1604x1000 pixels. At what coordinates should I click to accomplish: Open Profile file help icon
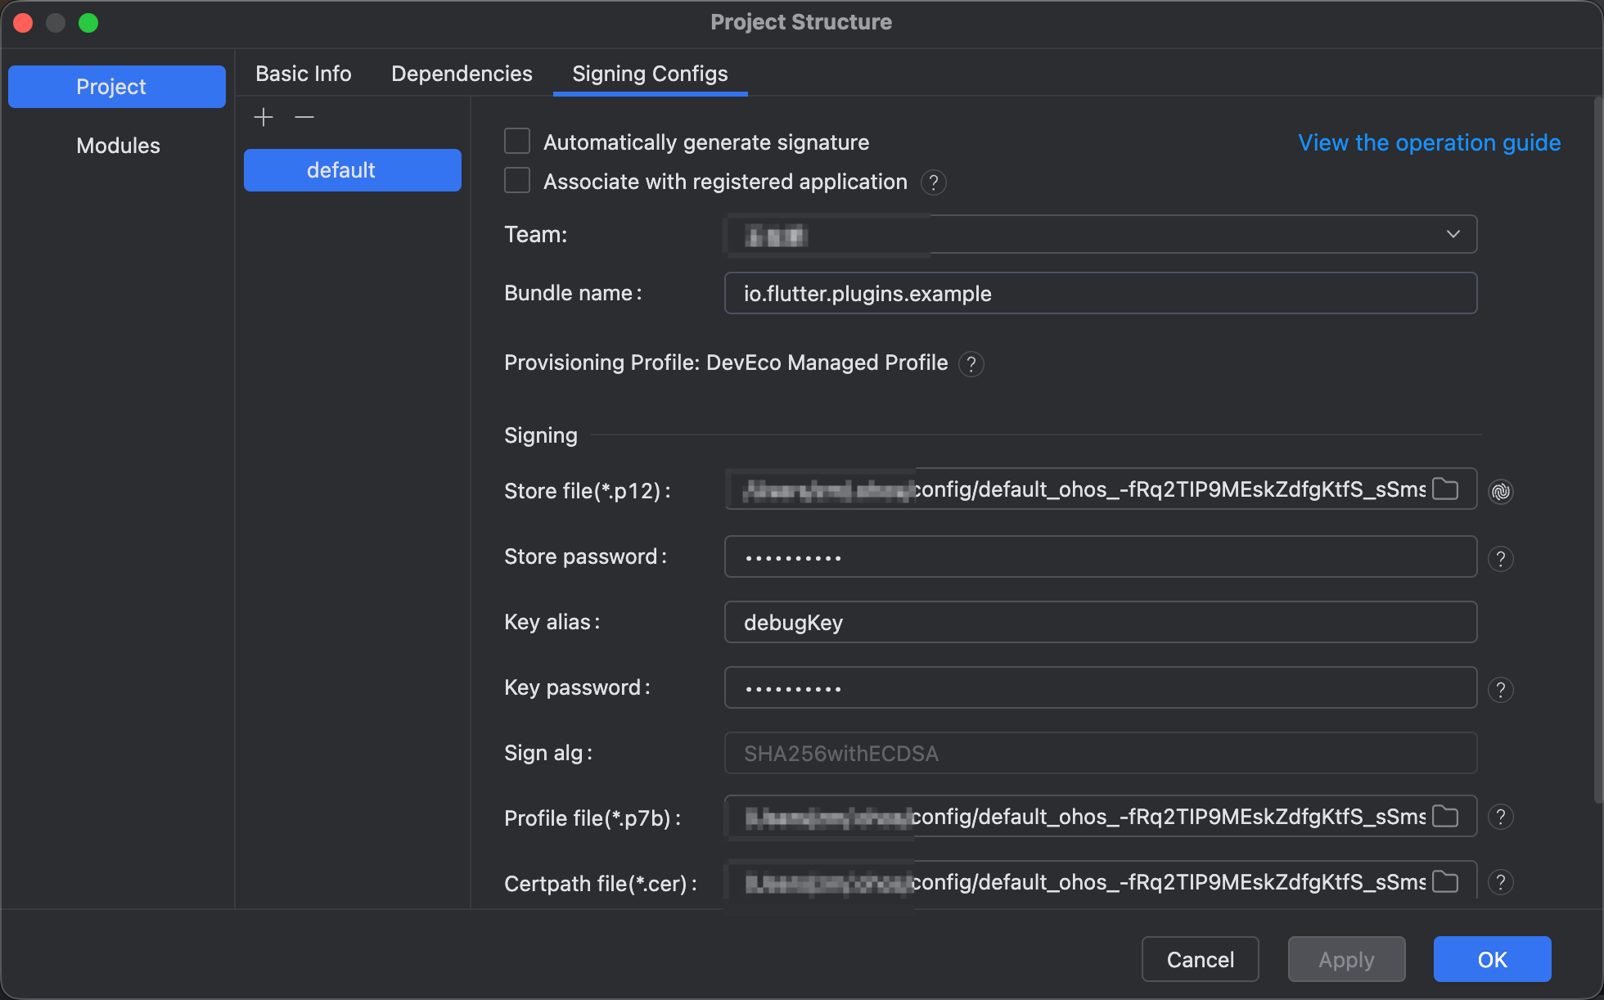click(1501, 817)
